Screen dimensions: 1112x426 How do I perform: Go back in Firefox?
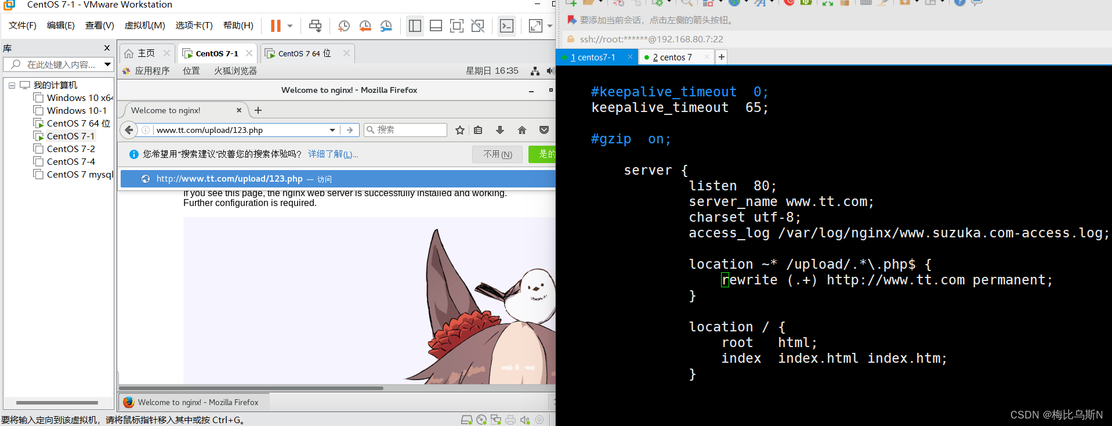[x=129, y=130]
